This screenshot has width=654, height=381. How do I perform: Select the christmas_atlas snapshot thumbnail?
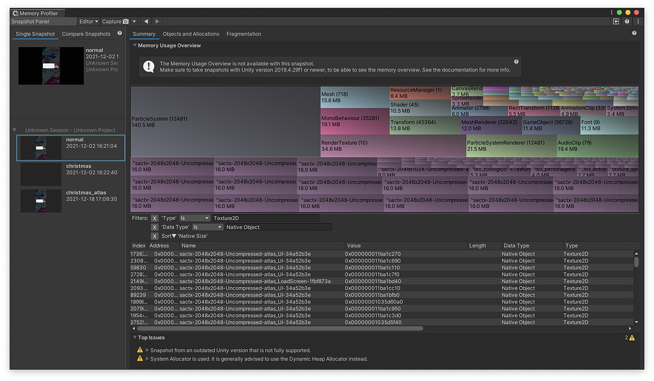coord(40,200)
